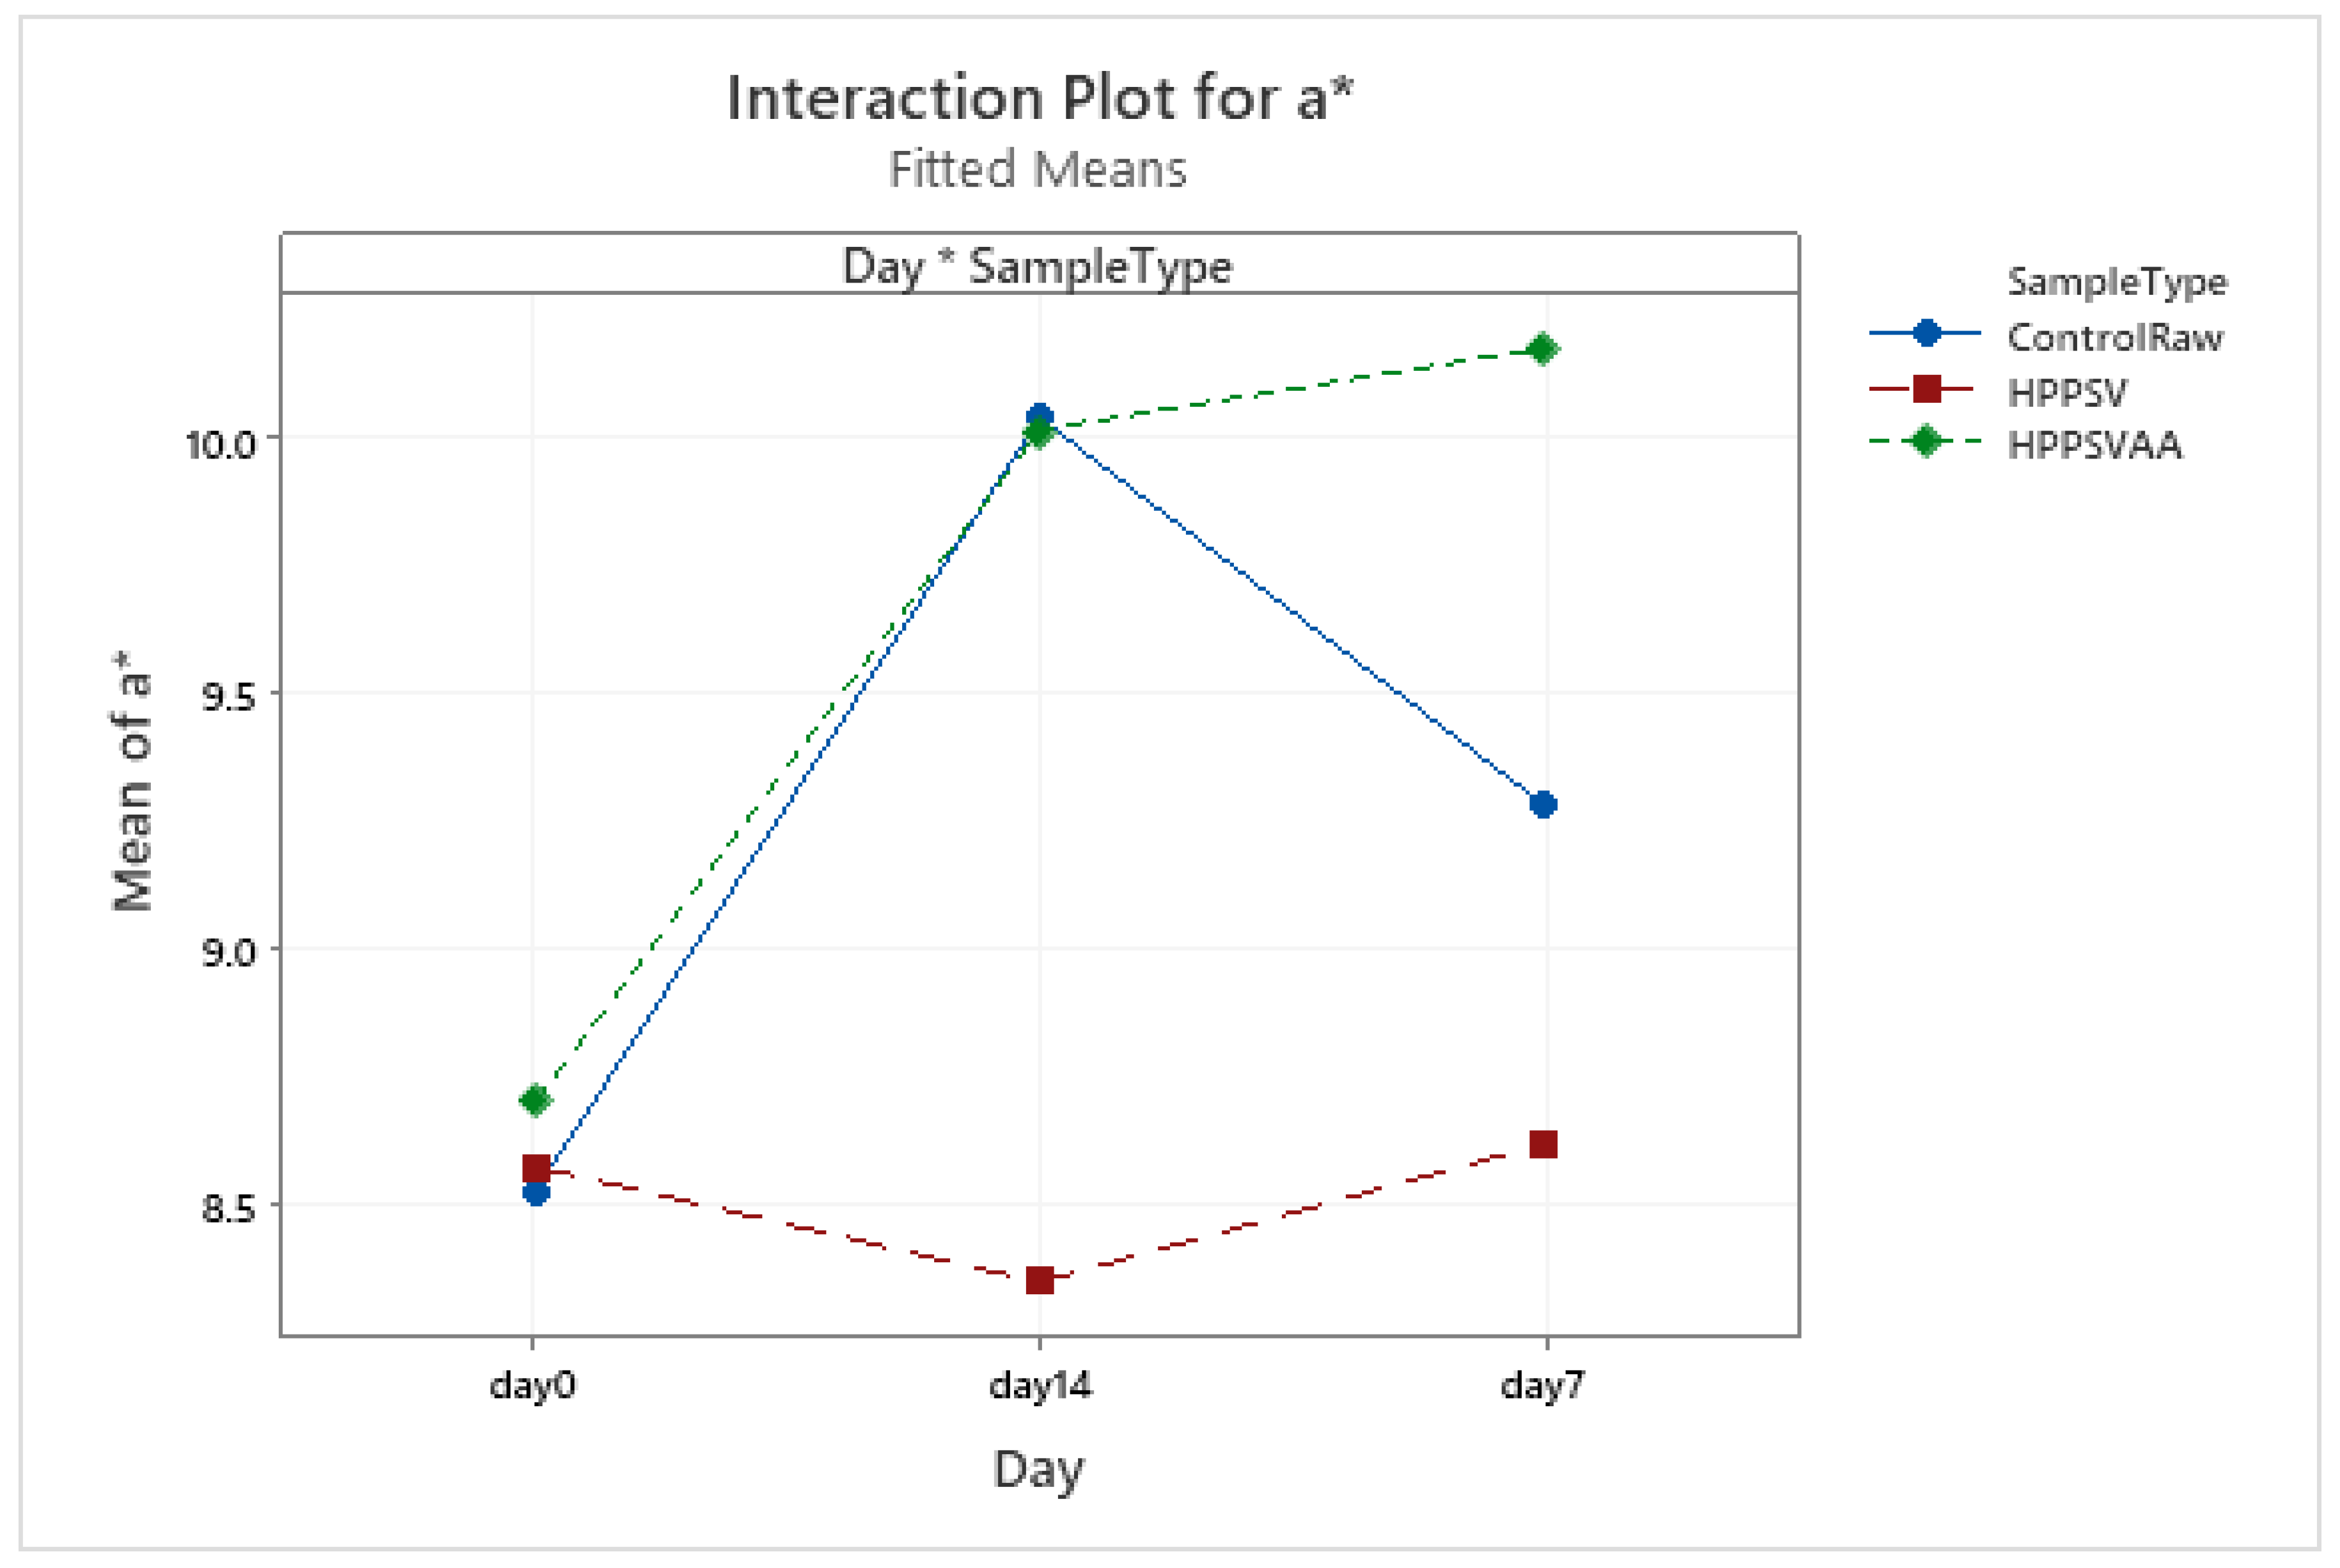The width and height of the screenshot is (2340, 1568).
Task: Select the ControlRaw legend label
Action: 2115,338
